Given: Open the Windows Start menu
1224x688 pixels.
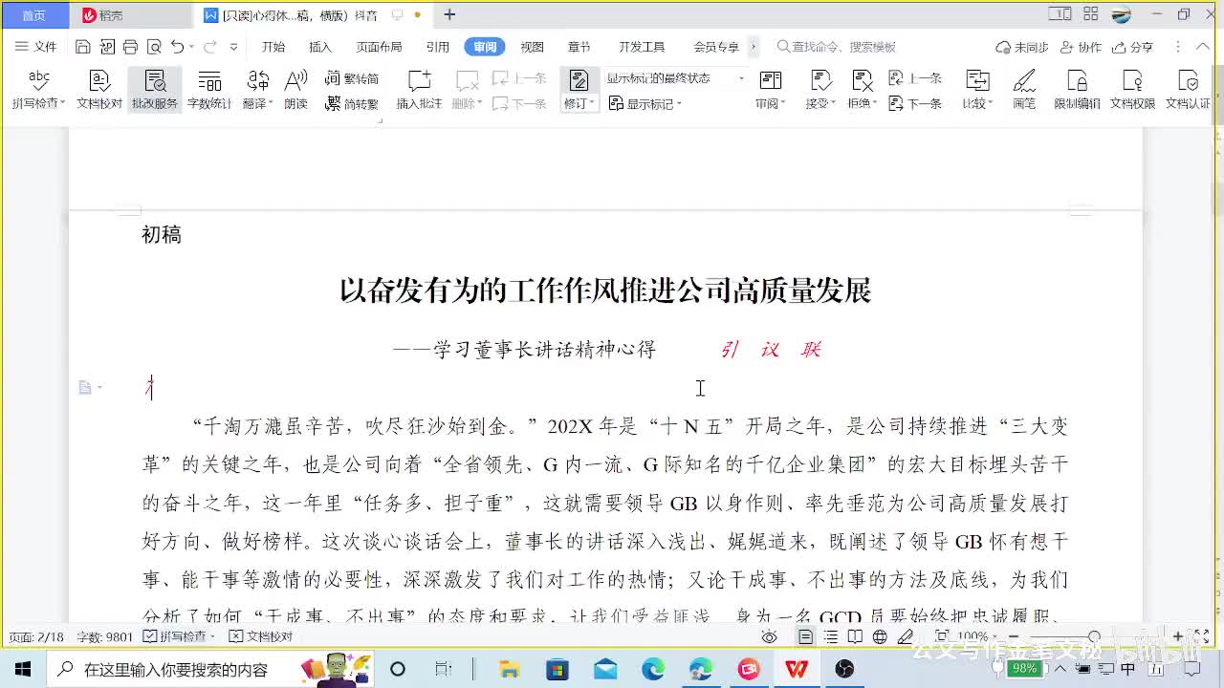Looking at the screenshot, I should pos(22,669).
